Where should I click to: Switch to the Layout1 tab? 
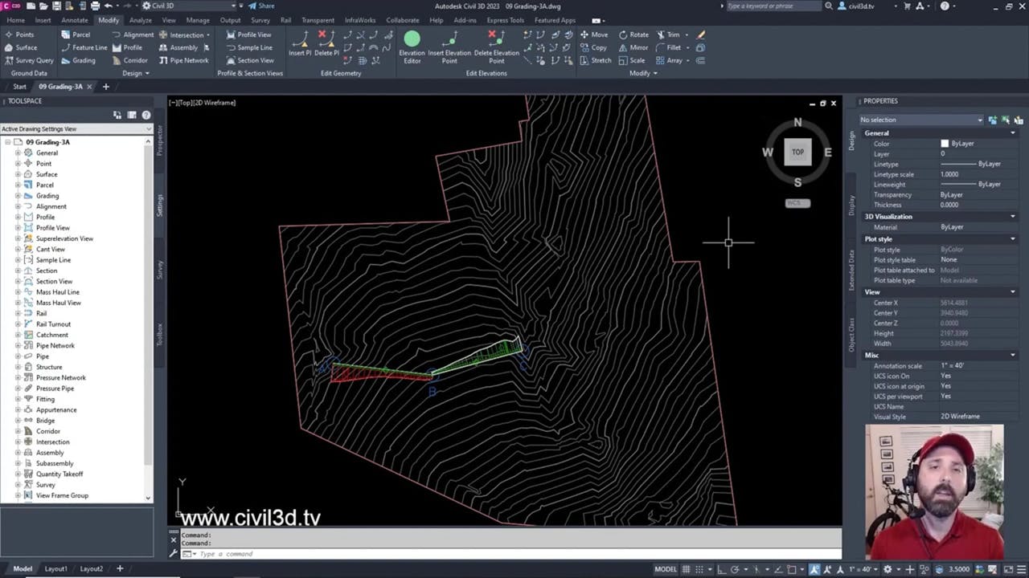point(55,568)
